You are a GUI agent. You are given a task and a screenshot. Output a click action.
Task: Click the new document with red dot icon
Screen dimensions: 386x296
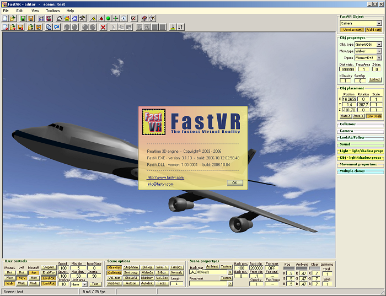point(5,27)
